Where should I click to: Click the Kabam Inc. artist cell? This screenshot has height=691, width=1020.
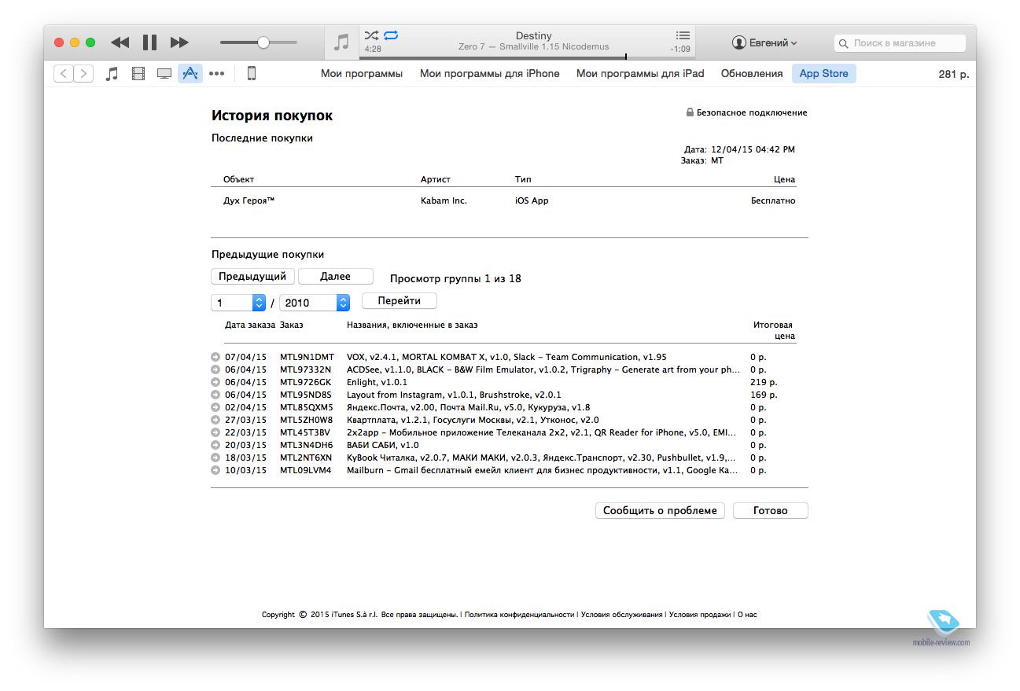click(x=444, y=200)
